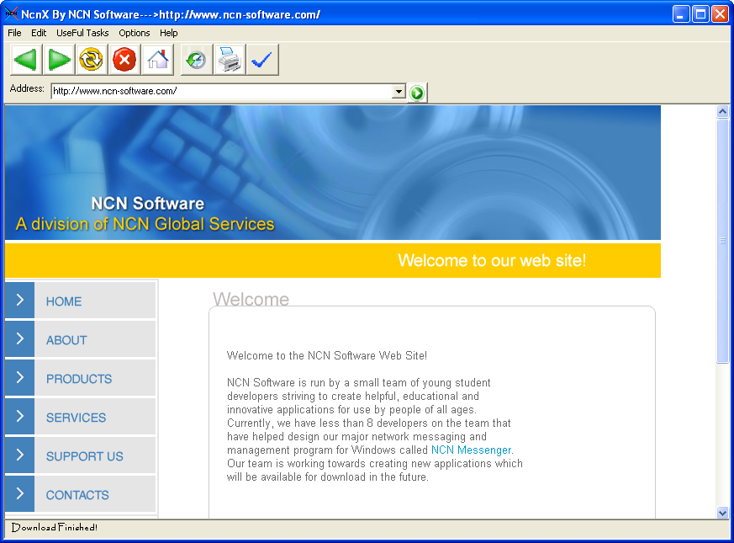Click 'A division of NCN Global Services' text

pos(145,224)
